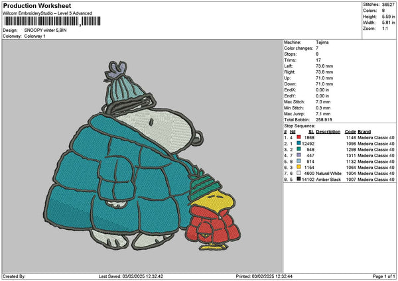Click the Total Bobbin value 258.91ft
Screen dimensions: 398x281
pos(324,120)
